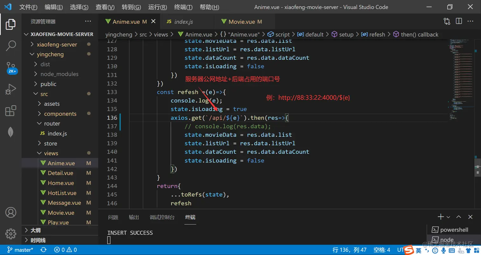Click the setup breadcrumb segment
The image size is (481, 255).
tap(343, 34)
